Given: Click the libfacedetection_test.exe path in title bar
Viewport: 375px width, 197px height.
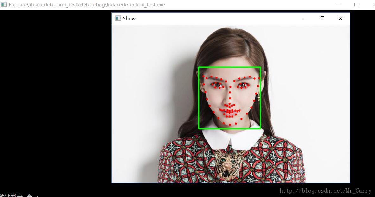Looking at the screenshot, I should tap(86, 4).
